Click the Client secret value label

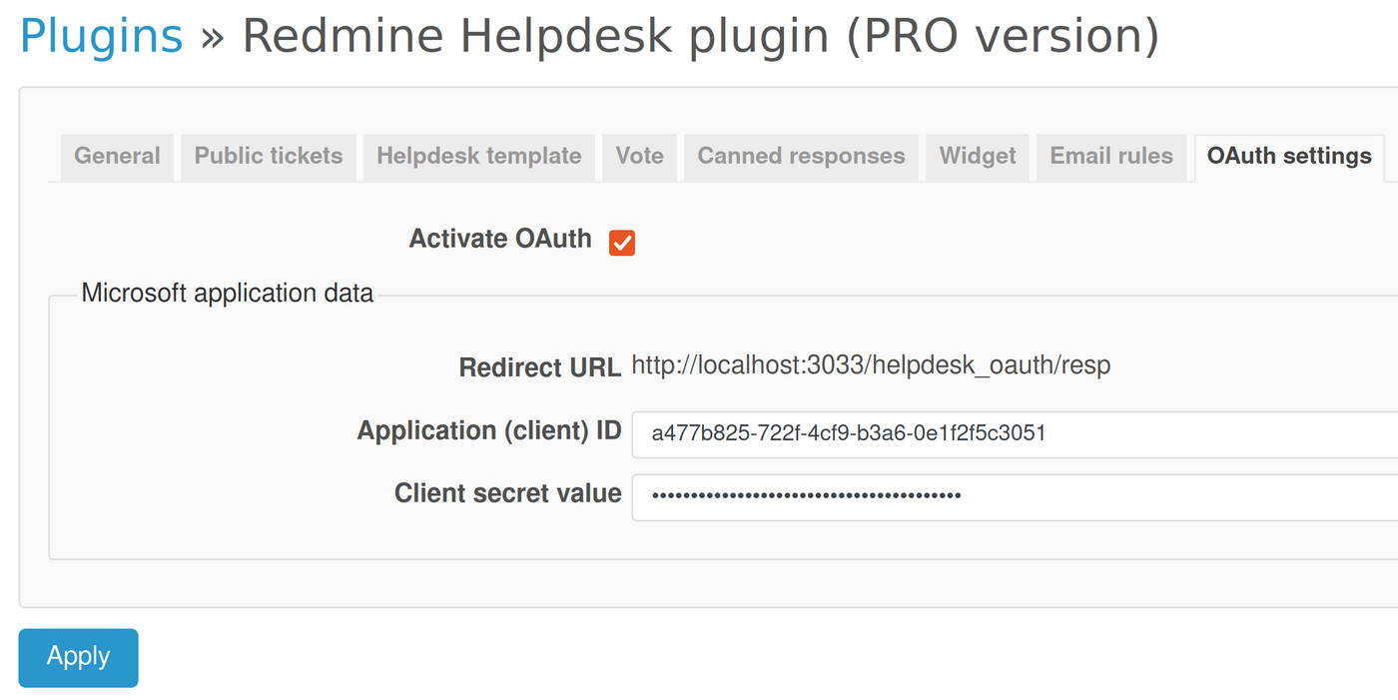[x=506, y=492]
